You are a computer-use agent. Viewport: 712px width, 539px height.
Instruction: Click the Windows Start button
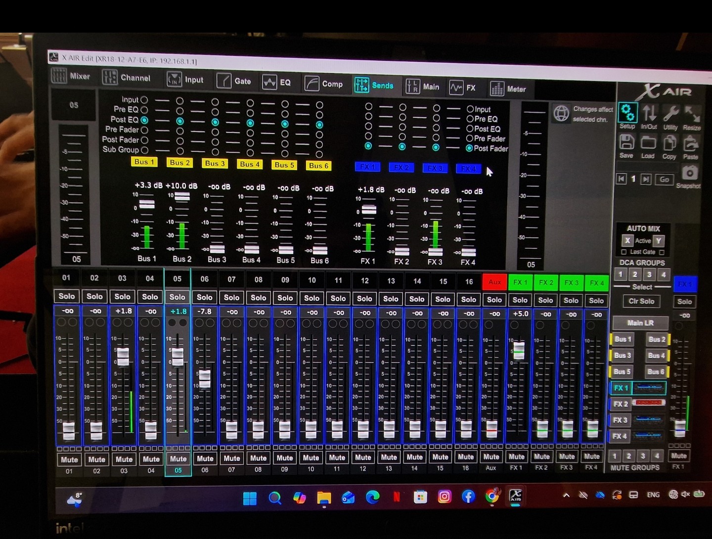point(250,497)
